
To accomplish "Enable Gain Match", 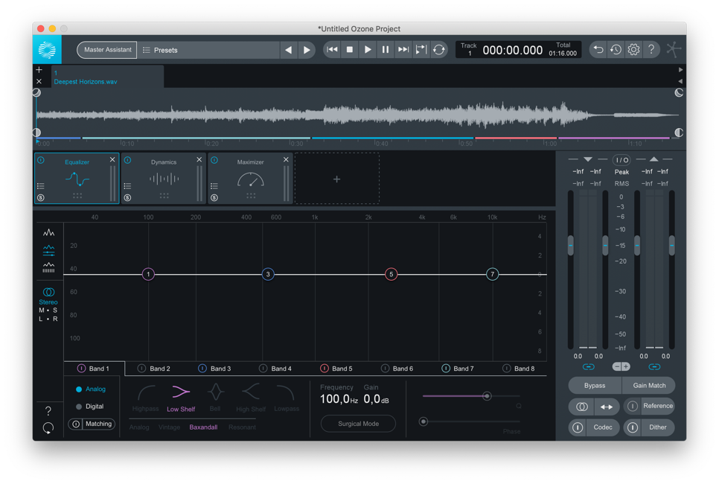I will pos(649,386).
